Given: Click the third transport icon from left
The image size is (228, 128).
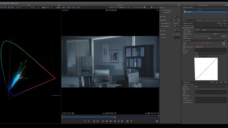Looking at the screenshot, I should pyautogui.click(x=94, y=121).
